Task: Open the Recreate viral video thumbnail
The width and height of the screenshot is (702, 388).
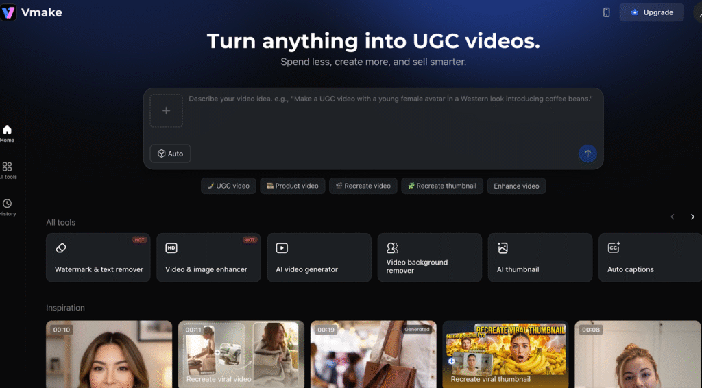Action: point(241,354)
